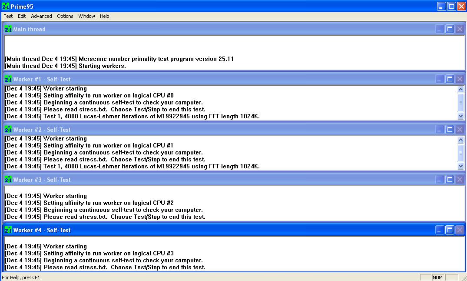Close the Worker #1 child window
The height and width of the screenshot is (281, 467).
click(460, 79)
